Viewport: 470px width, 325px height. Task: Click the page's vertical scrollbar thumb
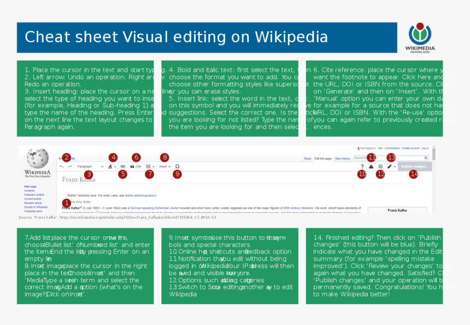[434, 154]
